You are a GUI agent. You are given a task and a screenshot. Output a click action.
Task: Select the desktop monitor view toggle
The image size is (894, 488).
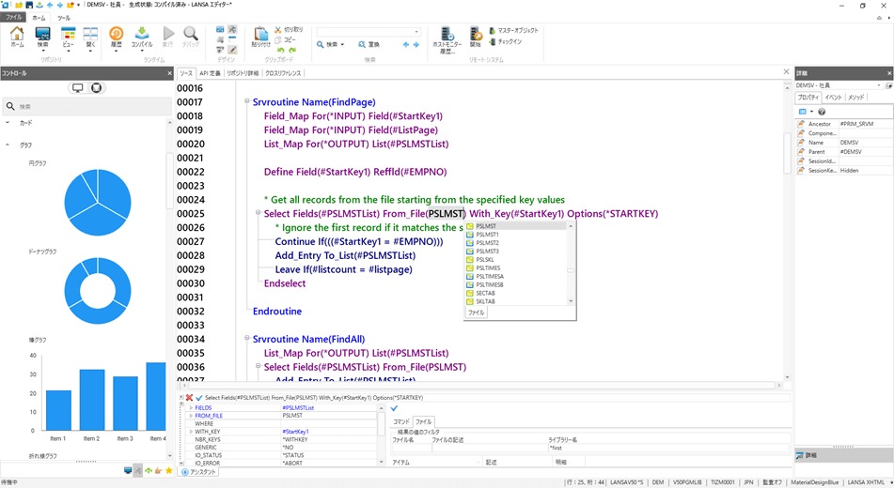77,87
